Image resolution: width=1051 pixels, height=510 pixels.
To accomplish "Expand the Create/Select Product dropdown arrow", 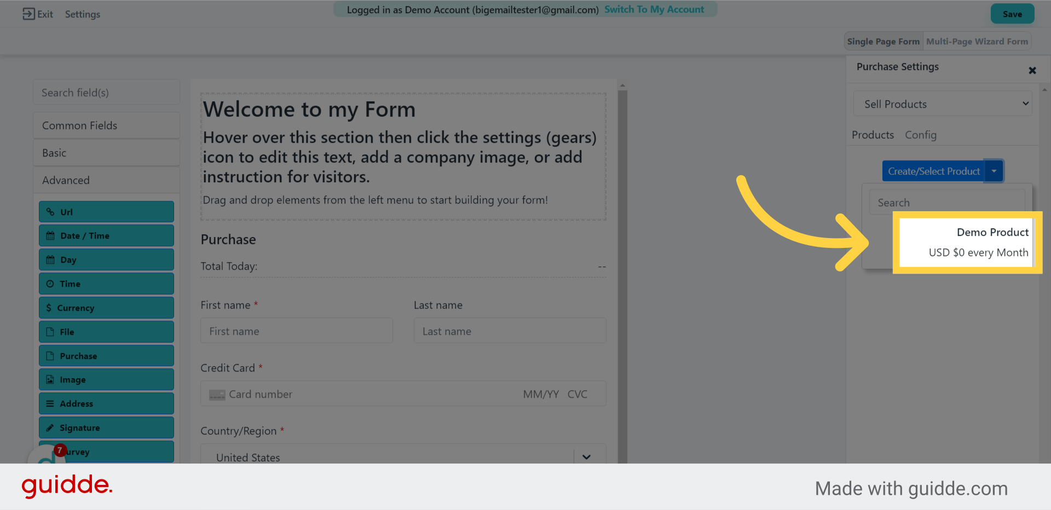I will (x=994, y=171).
